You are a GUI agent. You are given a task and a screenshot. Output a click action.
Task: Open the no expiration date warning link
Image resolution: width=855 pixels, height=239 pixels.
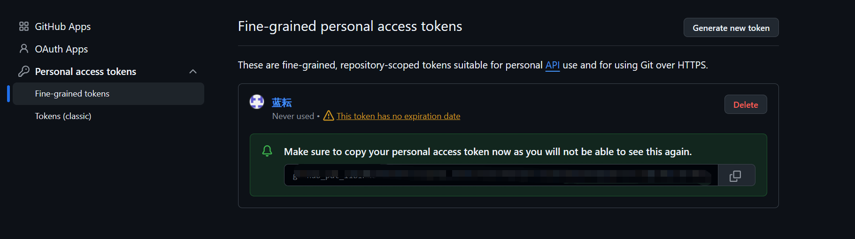(x=398, y=116)
